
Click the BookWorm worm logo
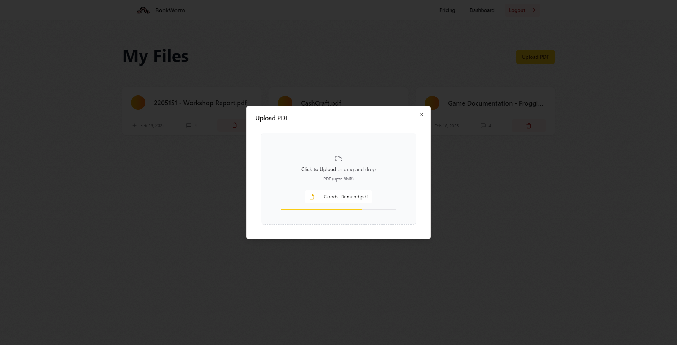[x=143, y=10]
